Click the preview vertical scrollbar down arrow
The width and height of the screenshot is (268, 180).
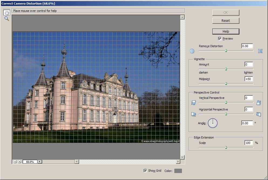(x=182, y=157)
